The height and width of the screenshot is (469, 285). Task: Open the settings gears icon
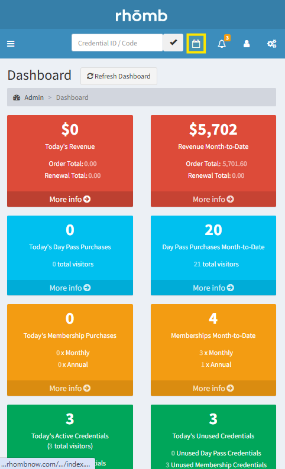tap(272, 44)
